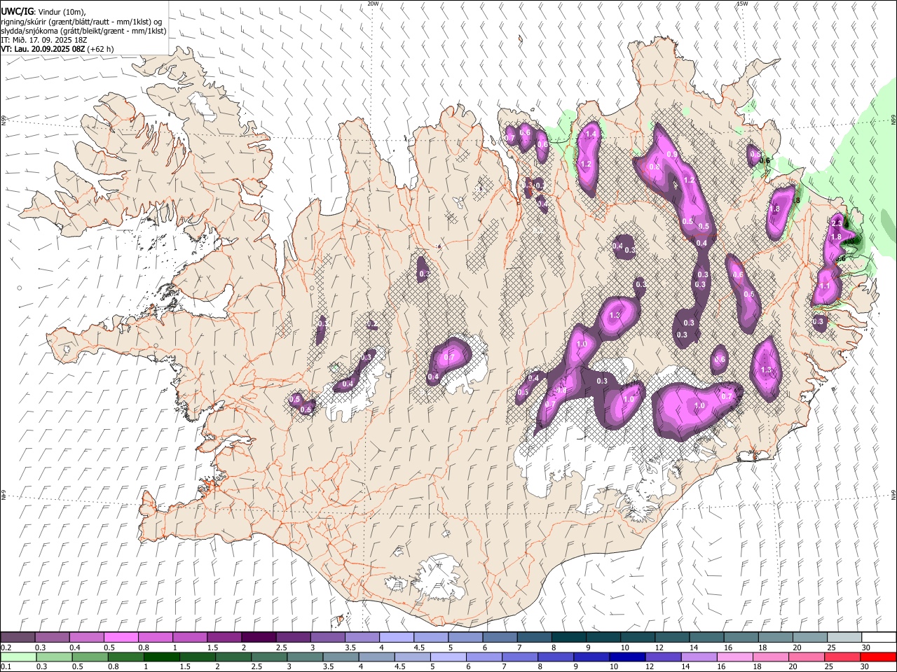Pick the pale green first swatch in the lower legend
Viewport: 897px width, 672px height.
point(18,657)
